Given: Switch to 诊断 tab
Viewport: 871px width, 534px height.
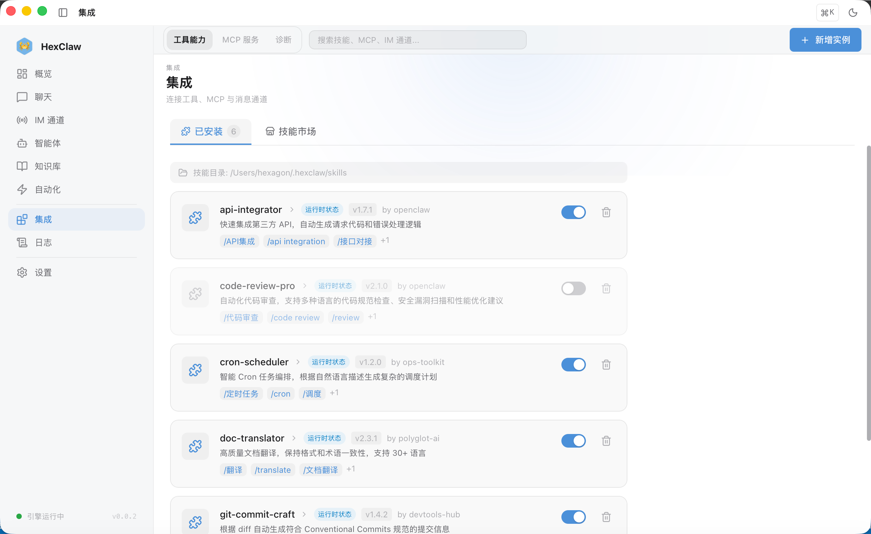Looking at the screenshot, I should (283, 40).
